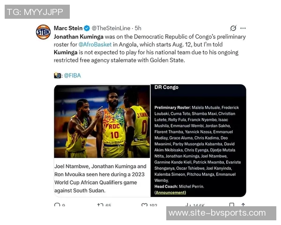Like the tweet with heart icon
The width and height of the screenshot is (281, 225).
click(x=144, y=205)
